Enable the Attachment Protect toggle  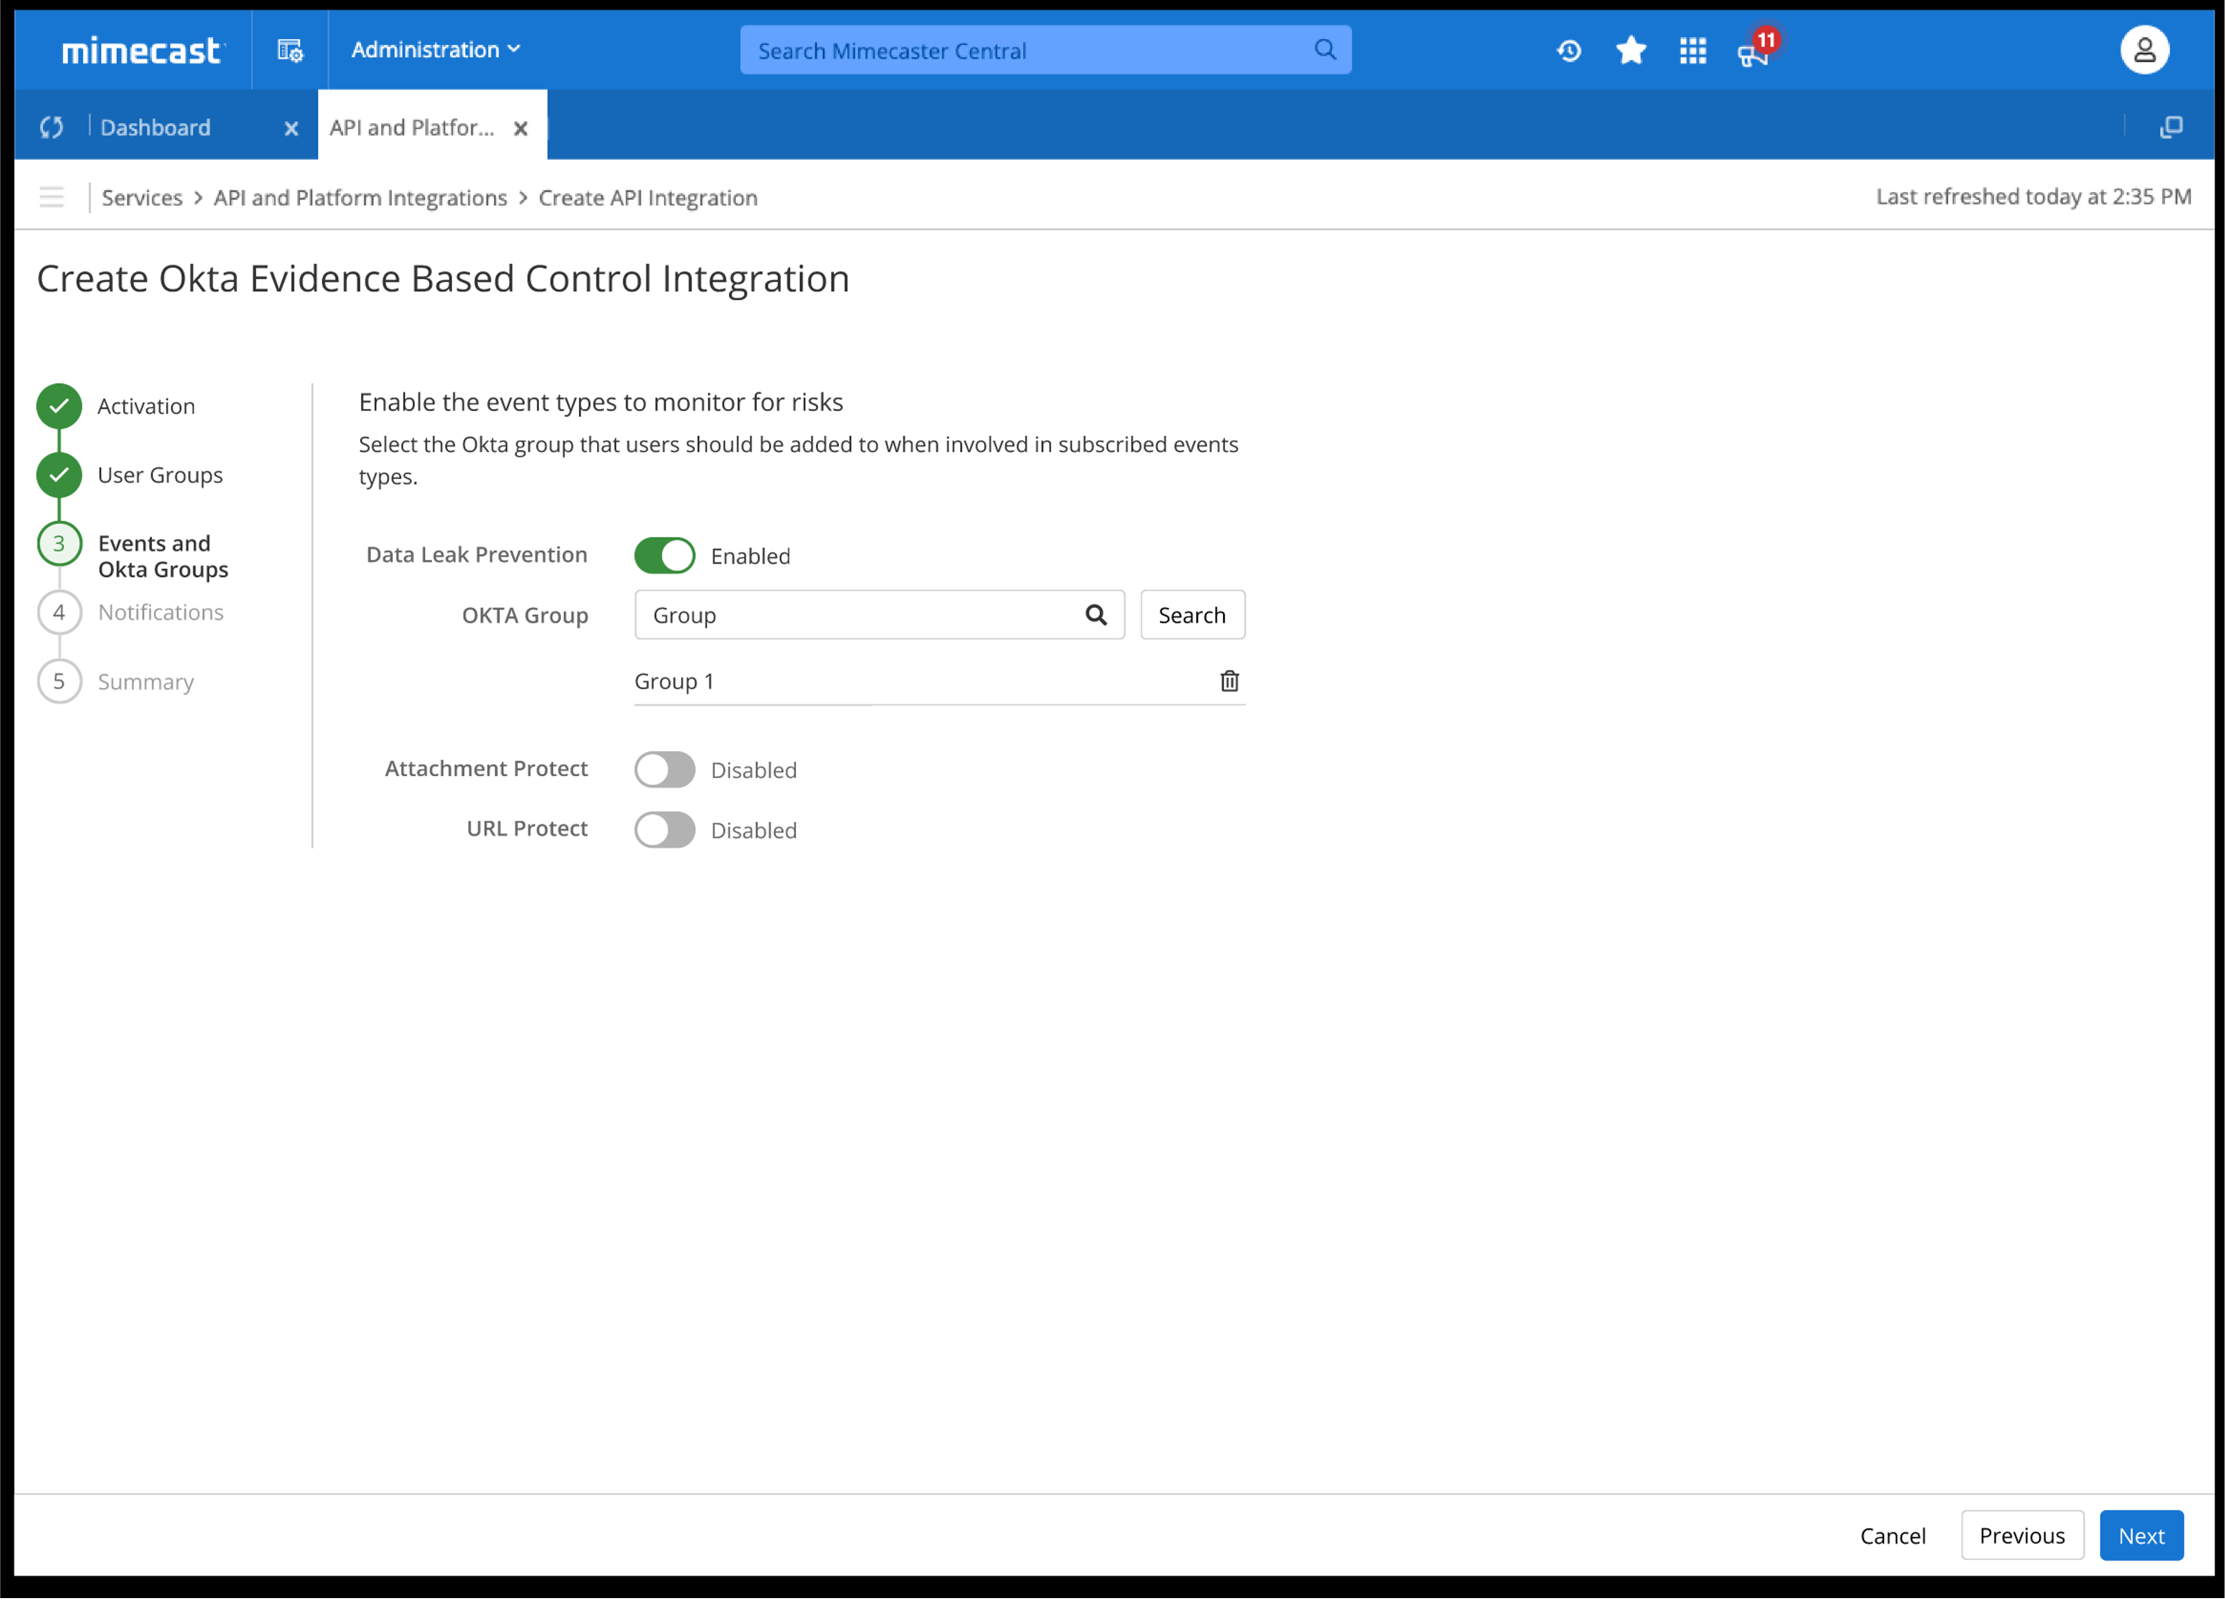[664, 770]
